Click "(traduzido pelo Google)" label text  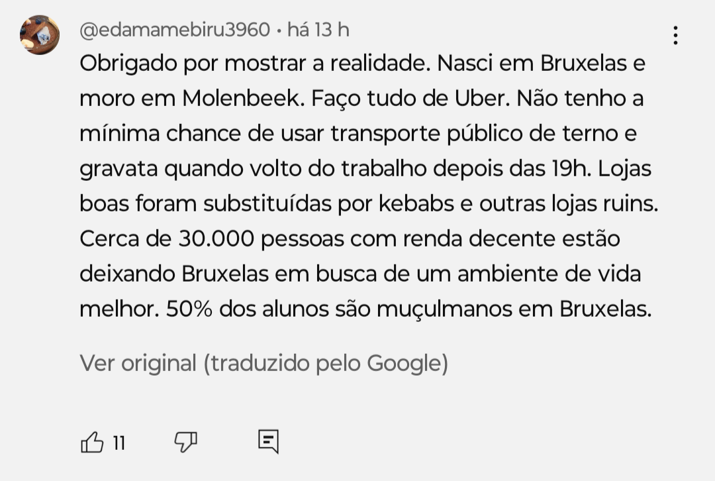[x=326, y=363]
